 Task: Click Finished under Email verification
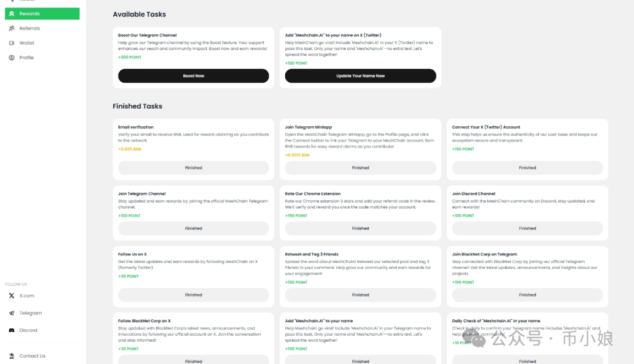click(x=193, y=167)
